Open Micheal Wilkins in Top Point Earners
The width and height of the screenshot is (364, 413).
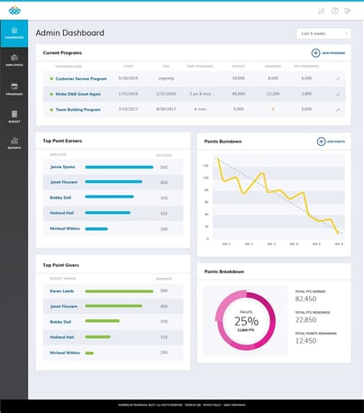(x=65, y=228)
